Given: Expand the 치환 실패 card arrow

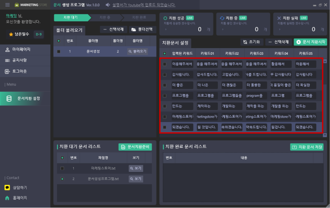Looking at the screenshot, I should point(279,29).
